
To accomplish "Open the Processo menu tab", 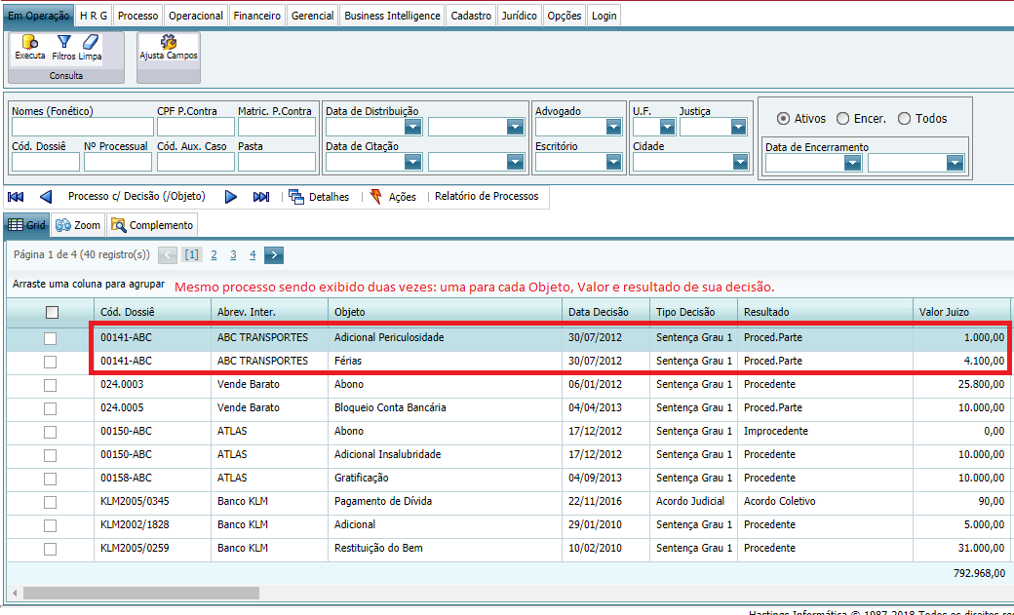I will tap(137, 16).
